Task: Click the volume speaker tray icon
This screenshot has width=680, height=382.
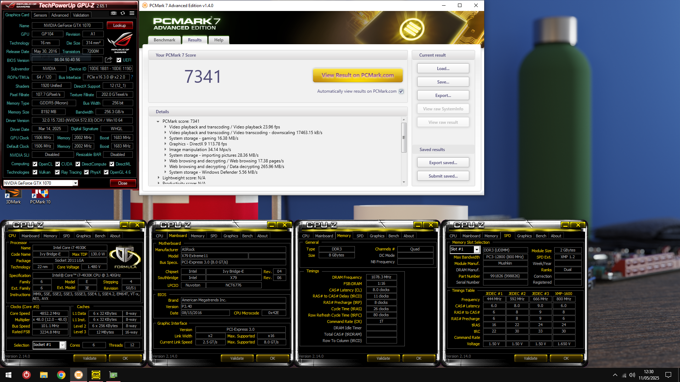Action: (x=632, y=375)
